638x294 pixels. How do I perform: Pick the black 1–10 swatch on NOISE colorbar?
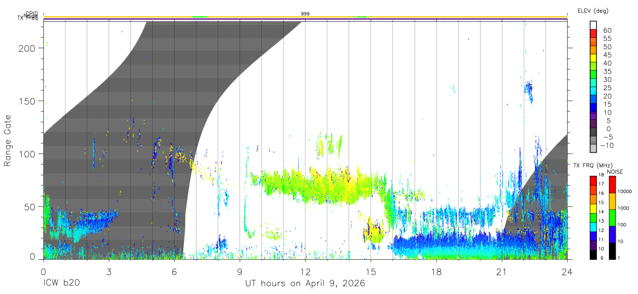tap(612, 250)
